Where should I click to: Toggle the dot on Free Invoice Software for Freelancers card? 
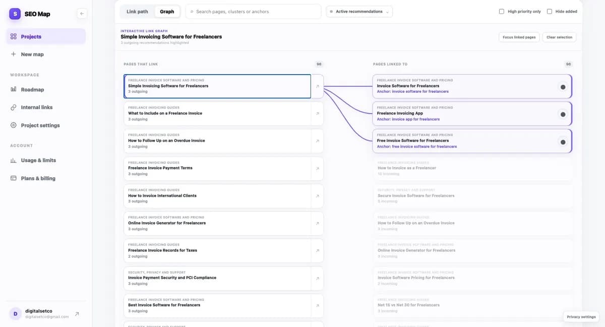coord(563,142)
